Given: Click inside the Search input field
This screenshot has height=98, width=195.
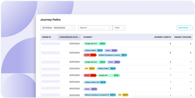Looking at the screenshot, I should coord(95,28).
